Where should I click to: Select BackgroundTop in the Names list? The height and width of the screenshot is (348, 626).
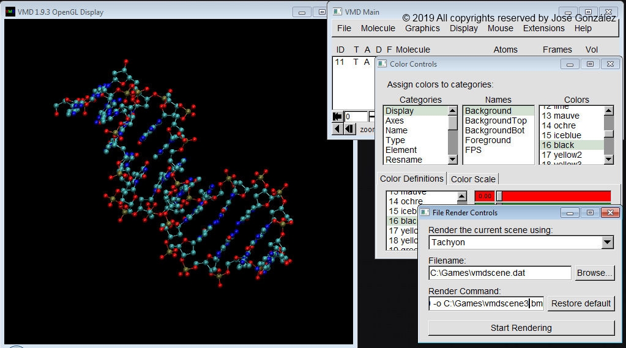pos(496,120)
